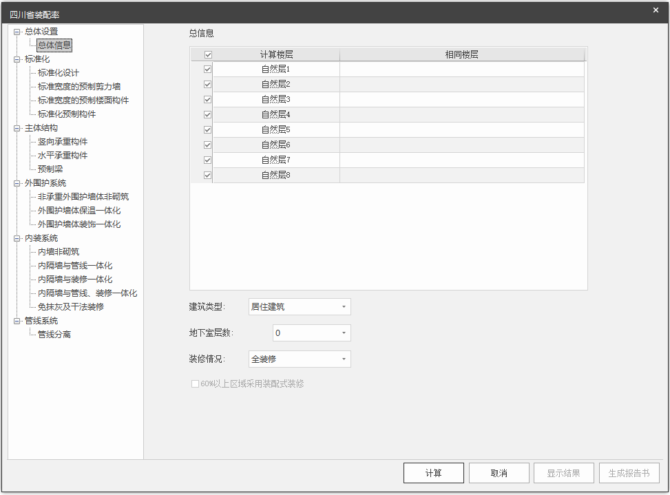Close the 四川省装配率 dialog
This screenshot has width=670, height=495.
pos(656,10)
